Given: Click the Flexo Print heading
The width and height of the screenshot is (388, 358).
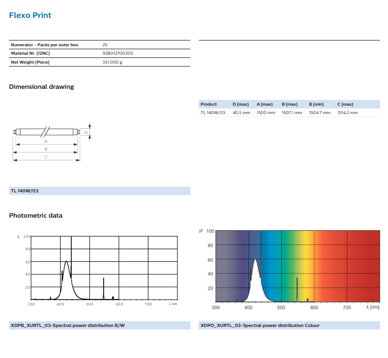Looking at the screenshot, I should (30, 15).
